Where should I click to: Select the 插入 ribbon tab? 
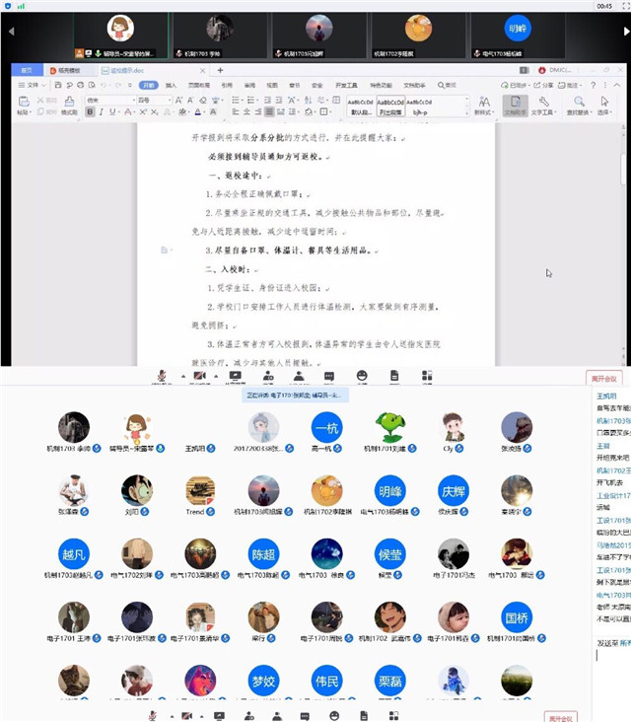[x=171, y=85]
